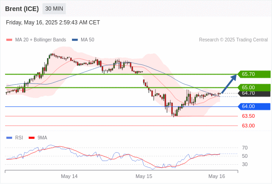Viewport: 272px width, 184px height.
Task: Click the blue 64.00 pivot price tag
Action: coord(254,106)
